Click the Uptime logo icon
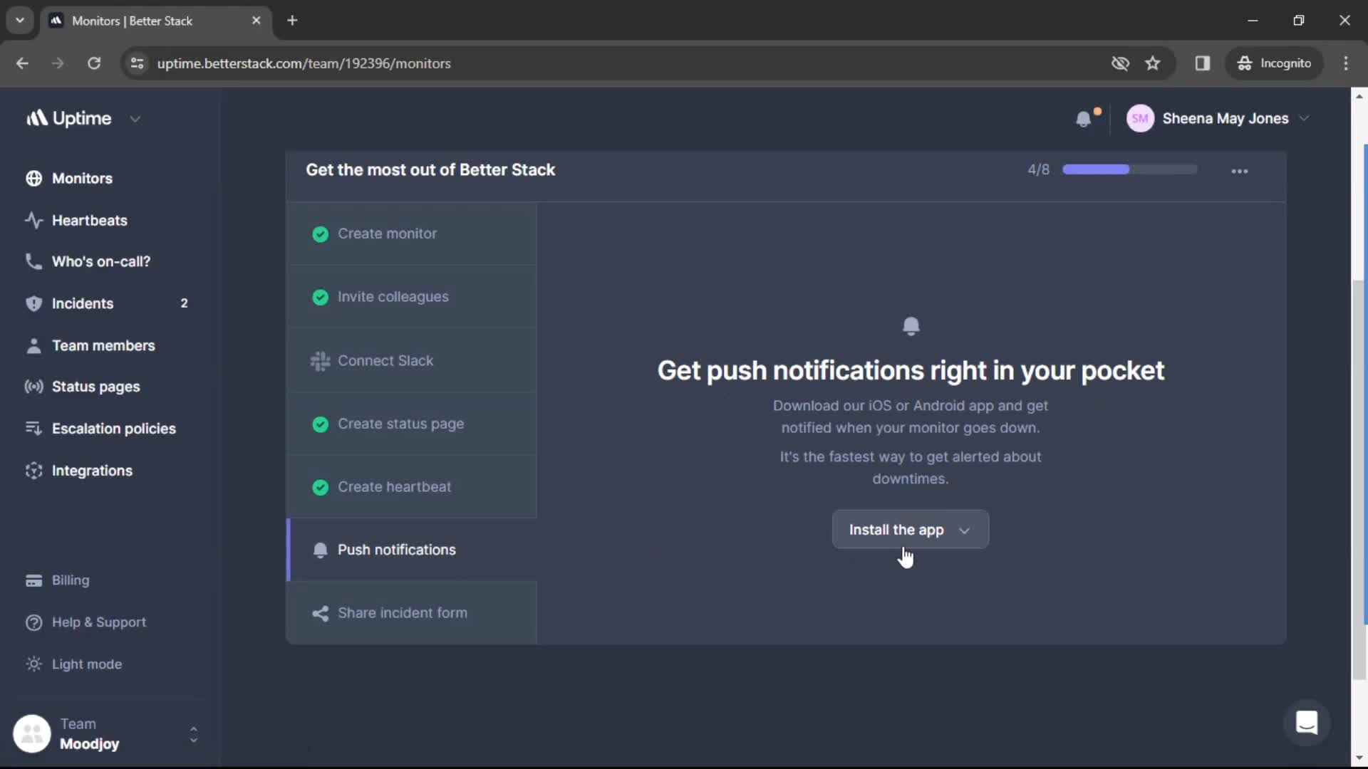The width and height of the screenshot is (1368, 769). tap(37, 118)
